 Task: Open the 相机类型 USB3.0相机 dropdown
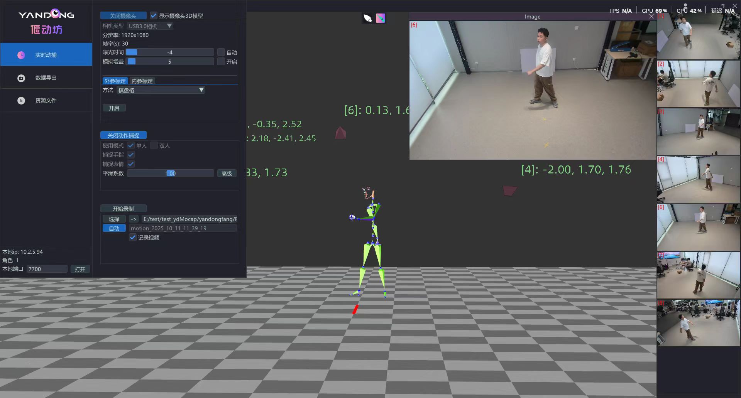(x=150, y=26)
